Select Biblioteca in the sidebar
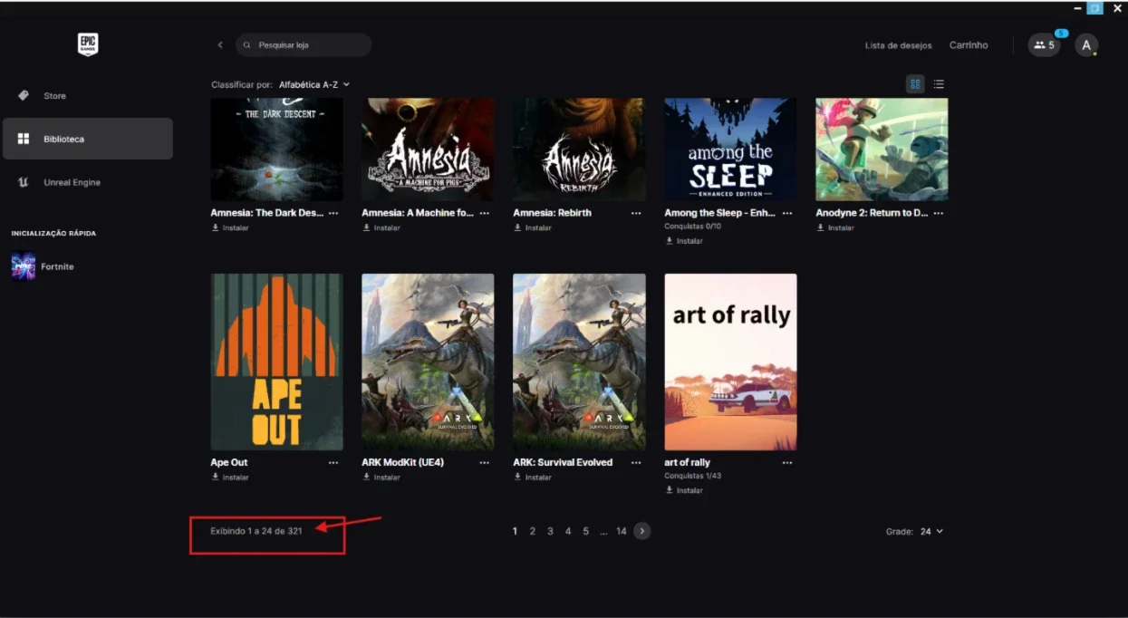 [x=87, y=139]
